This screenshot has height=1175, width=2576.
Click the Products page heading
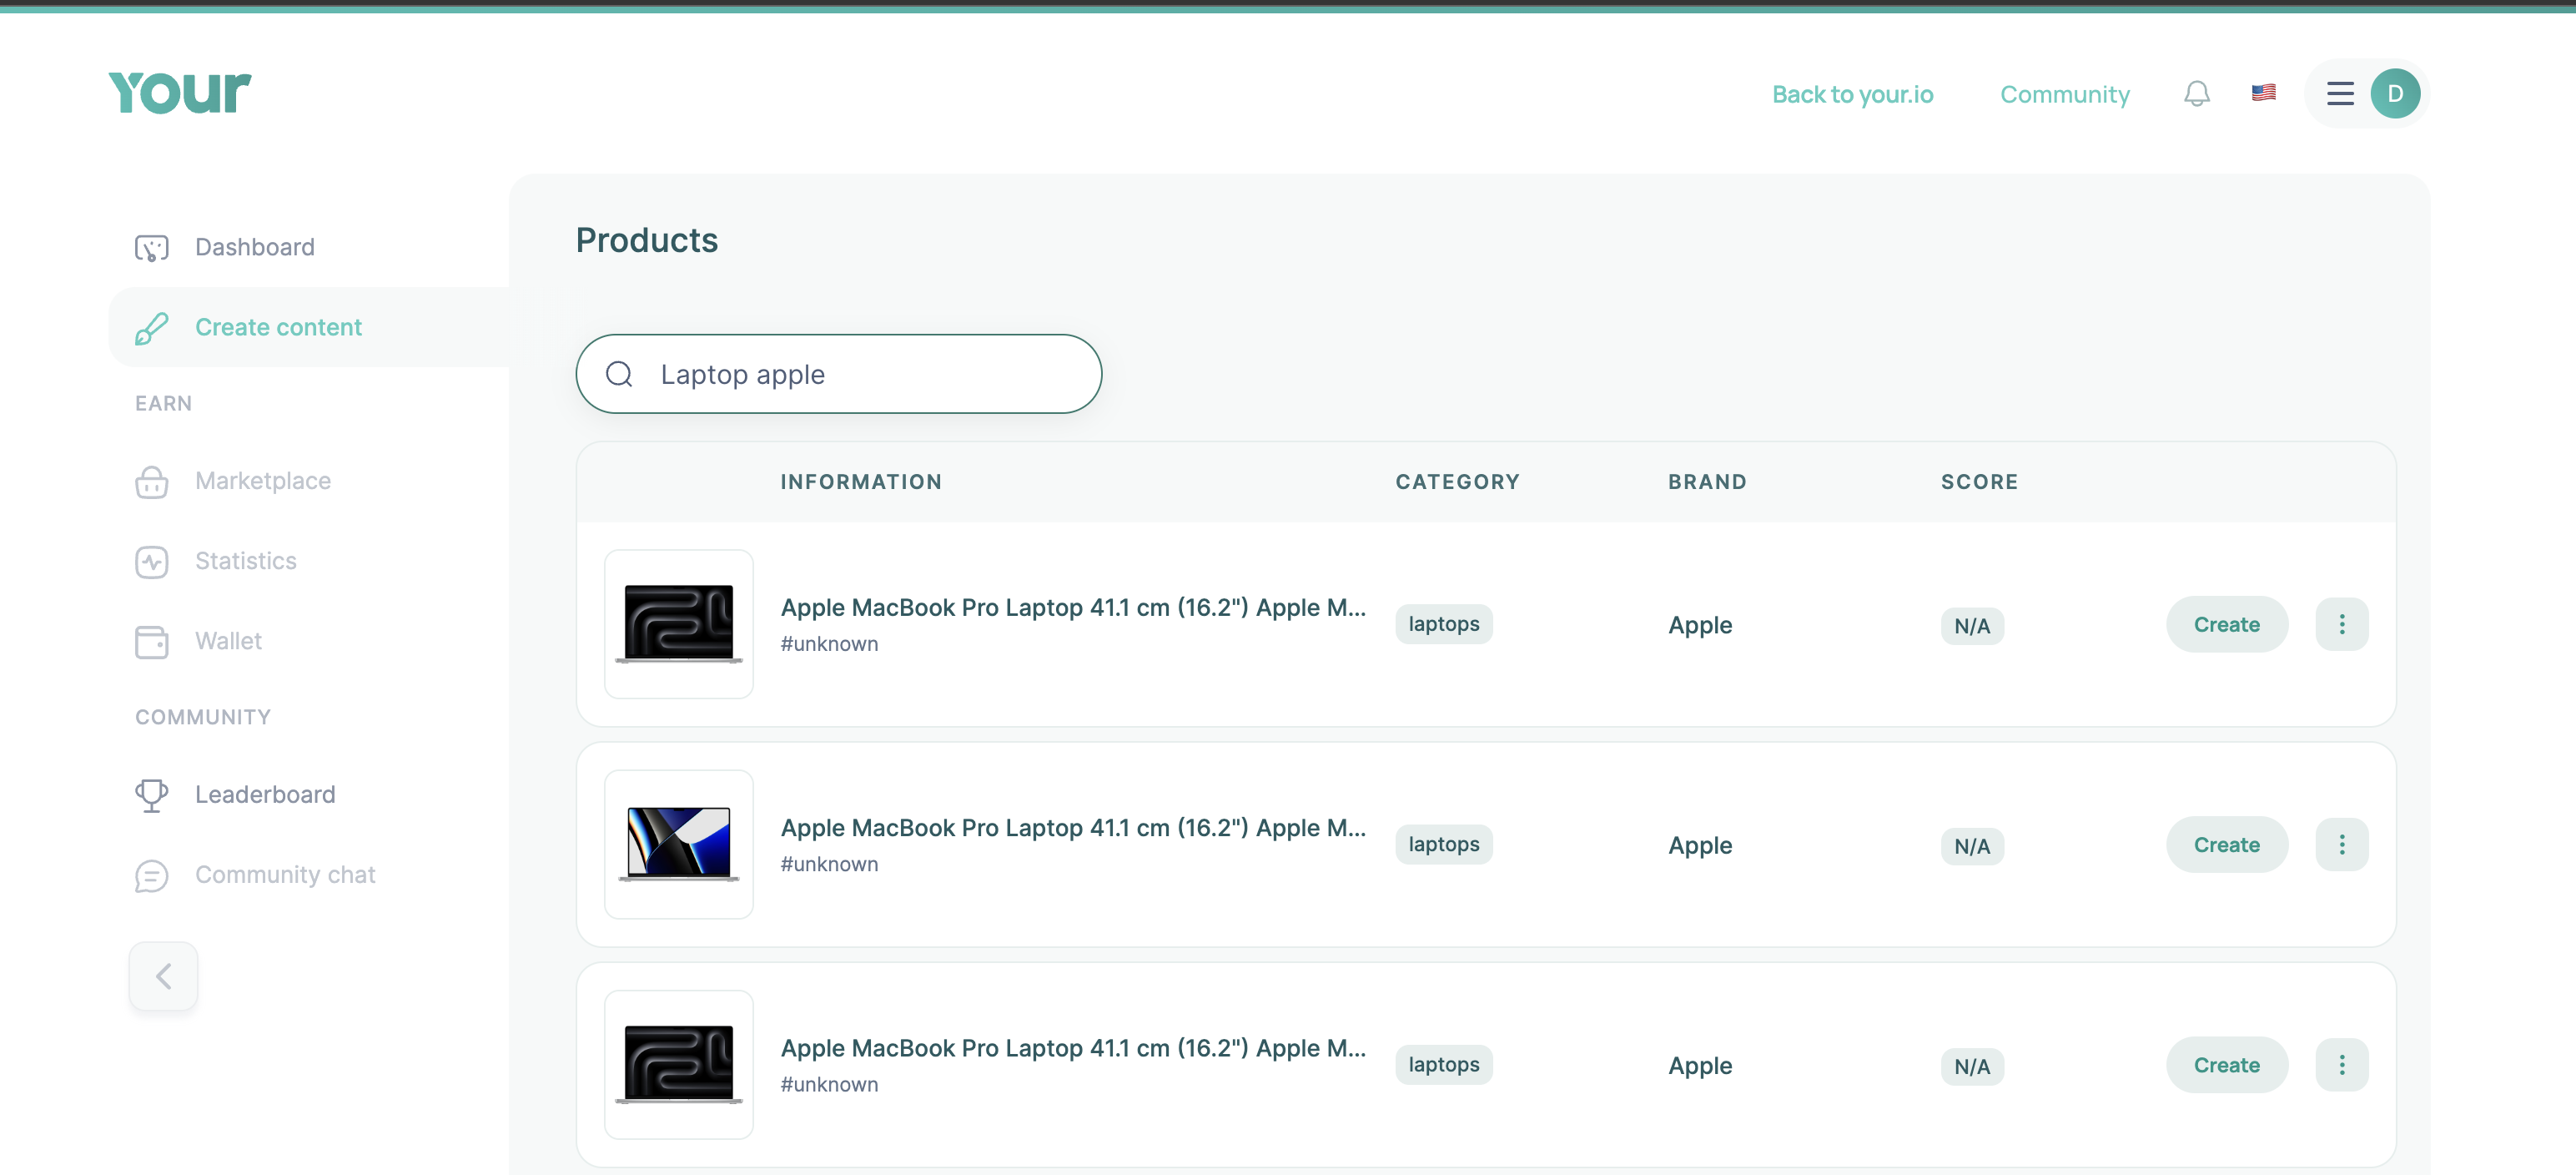pyautogui.click(x=646, y=240)
